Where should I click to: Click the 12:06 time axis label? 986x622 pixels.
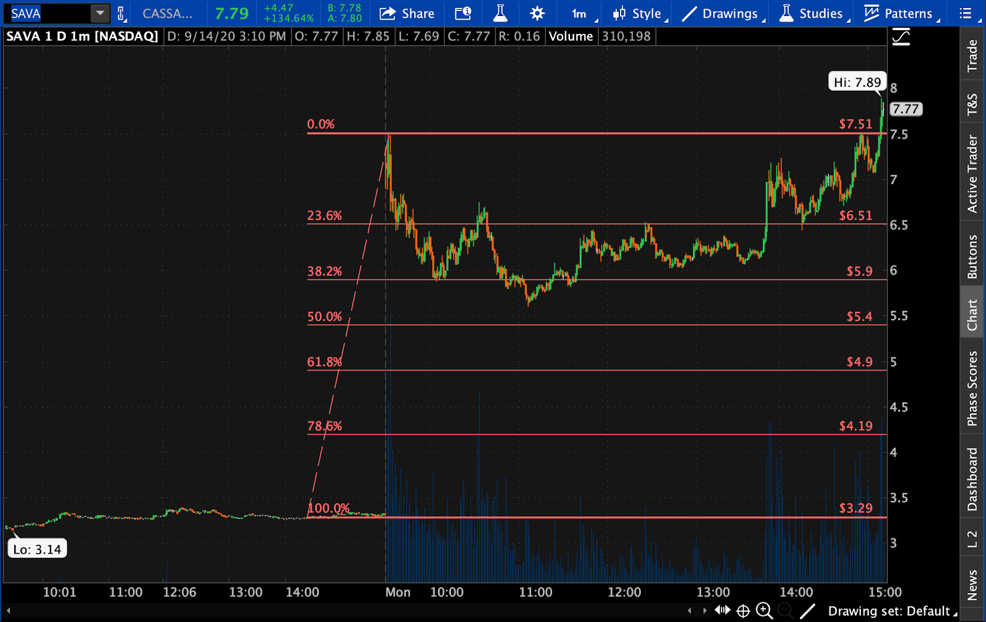pyautogui.click(x=179, y=592)
